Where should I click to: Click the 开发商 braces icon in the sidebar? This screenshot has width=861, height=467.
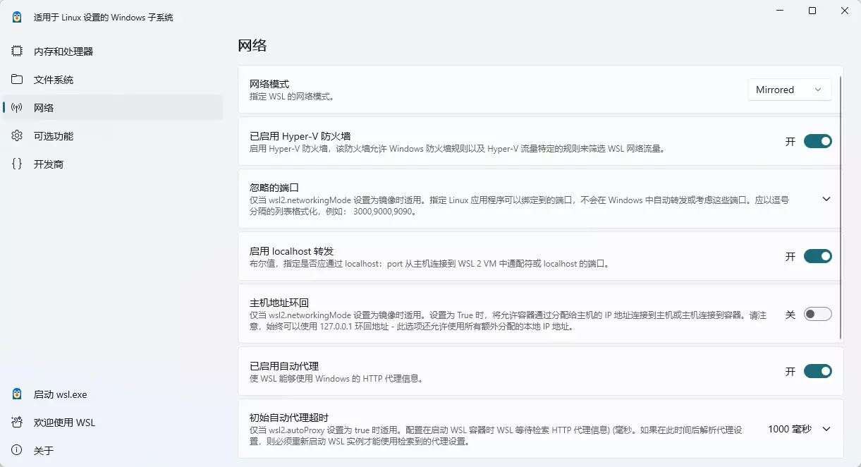[x=17, y=164]
